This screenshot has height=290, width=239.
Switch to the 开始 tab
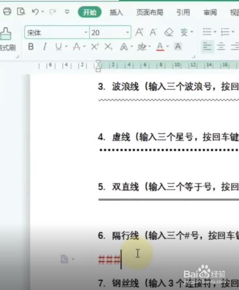[90, 12]
